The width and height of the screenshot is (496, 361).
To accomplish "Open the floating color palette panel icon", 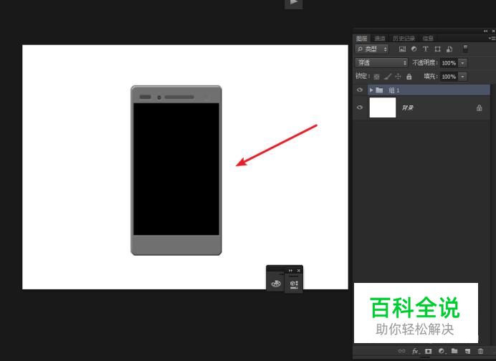I will point(276,284).
